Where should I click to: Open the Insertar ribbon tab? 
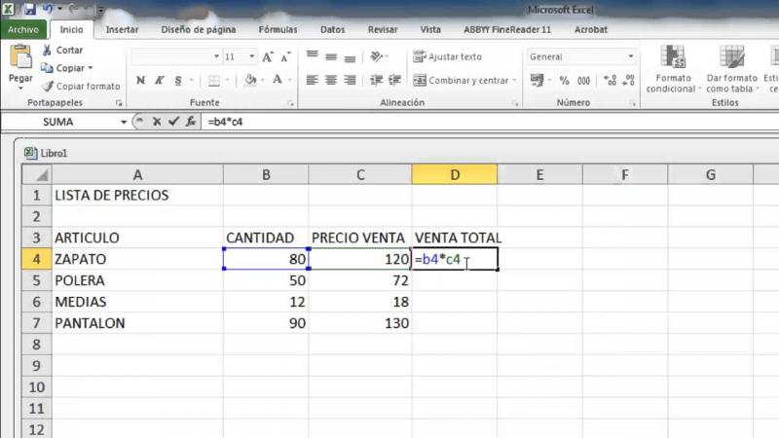point(122,30)
